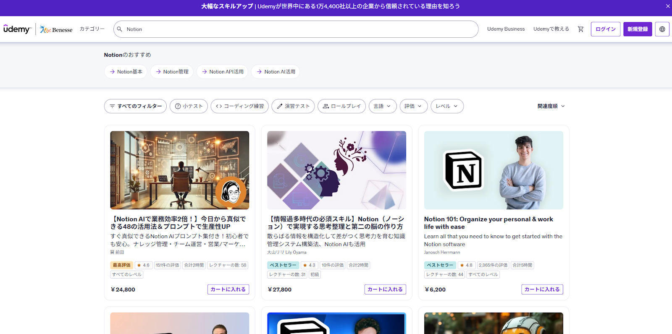Click the 最高評価 badge
This screenshot has height=334, width=672.
click(x=122, y=265)
